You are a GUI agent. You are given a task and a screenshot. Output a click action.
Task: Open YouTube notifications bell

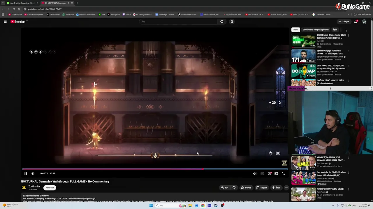356,21
